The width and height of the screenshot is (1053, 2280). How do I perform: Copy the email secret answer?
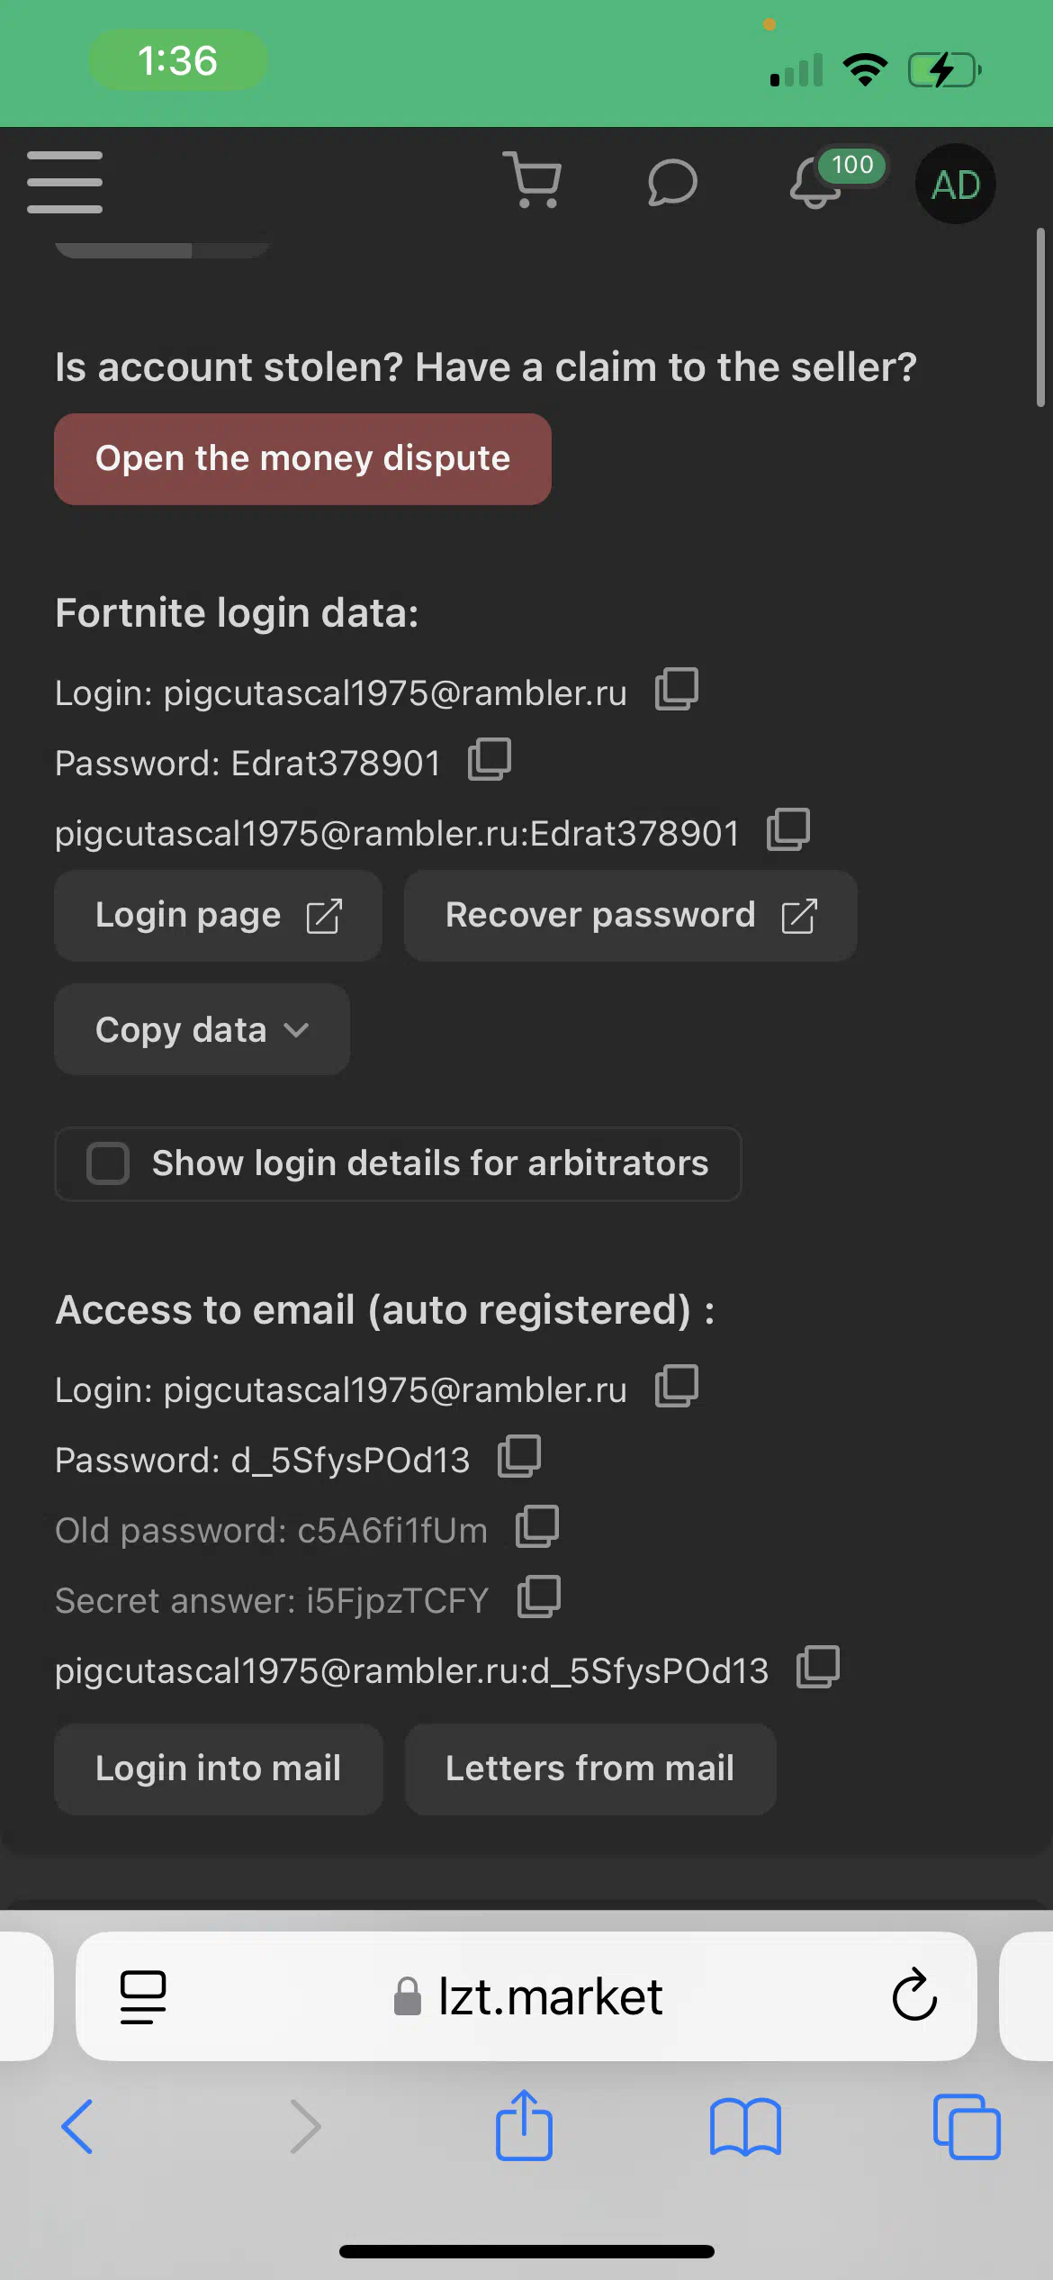[x=539, y=1597]
